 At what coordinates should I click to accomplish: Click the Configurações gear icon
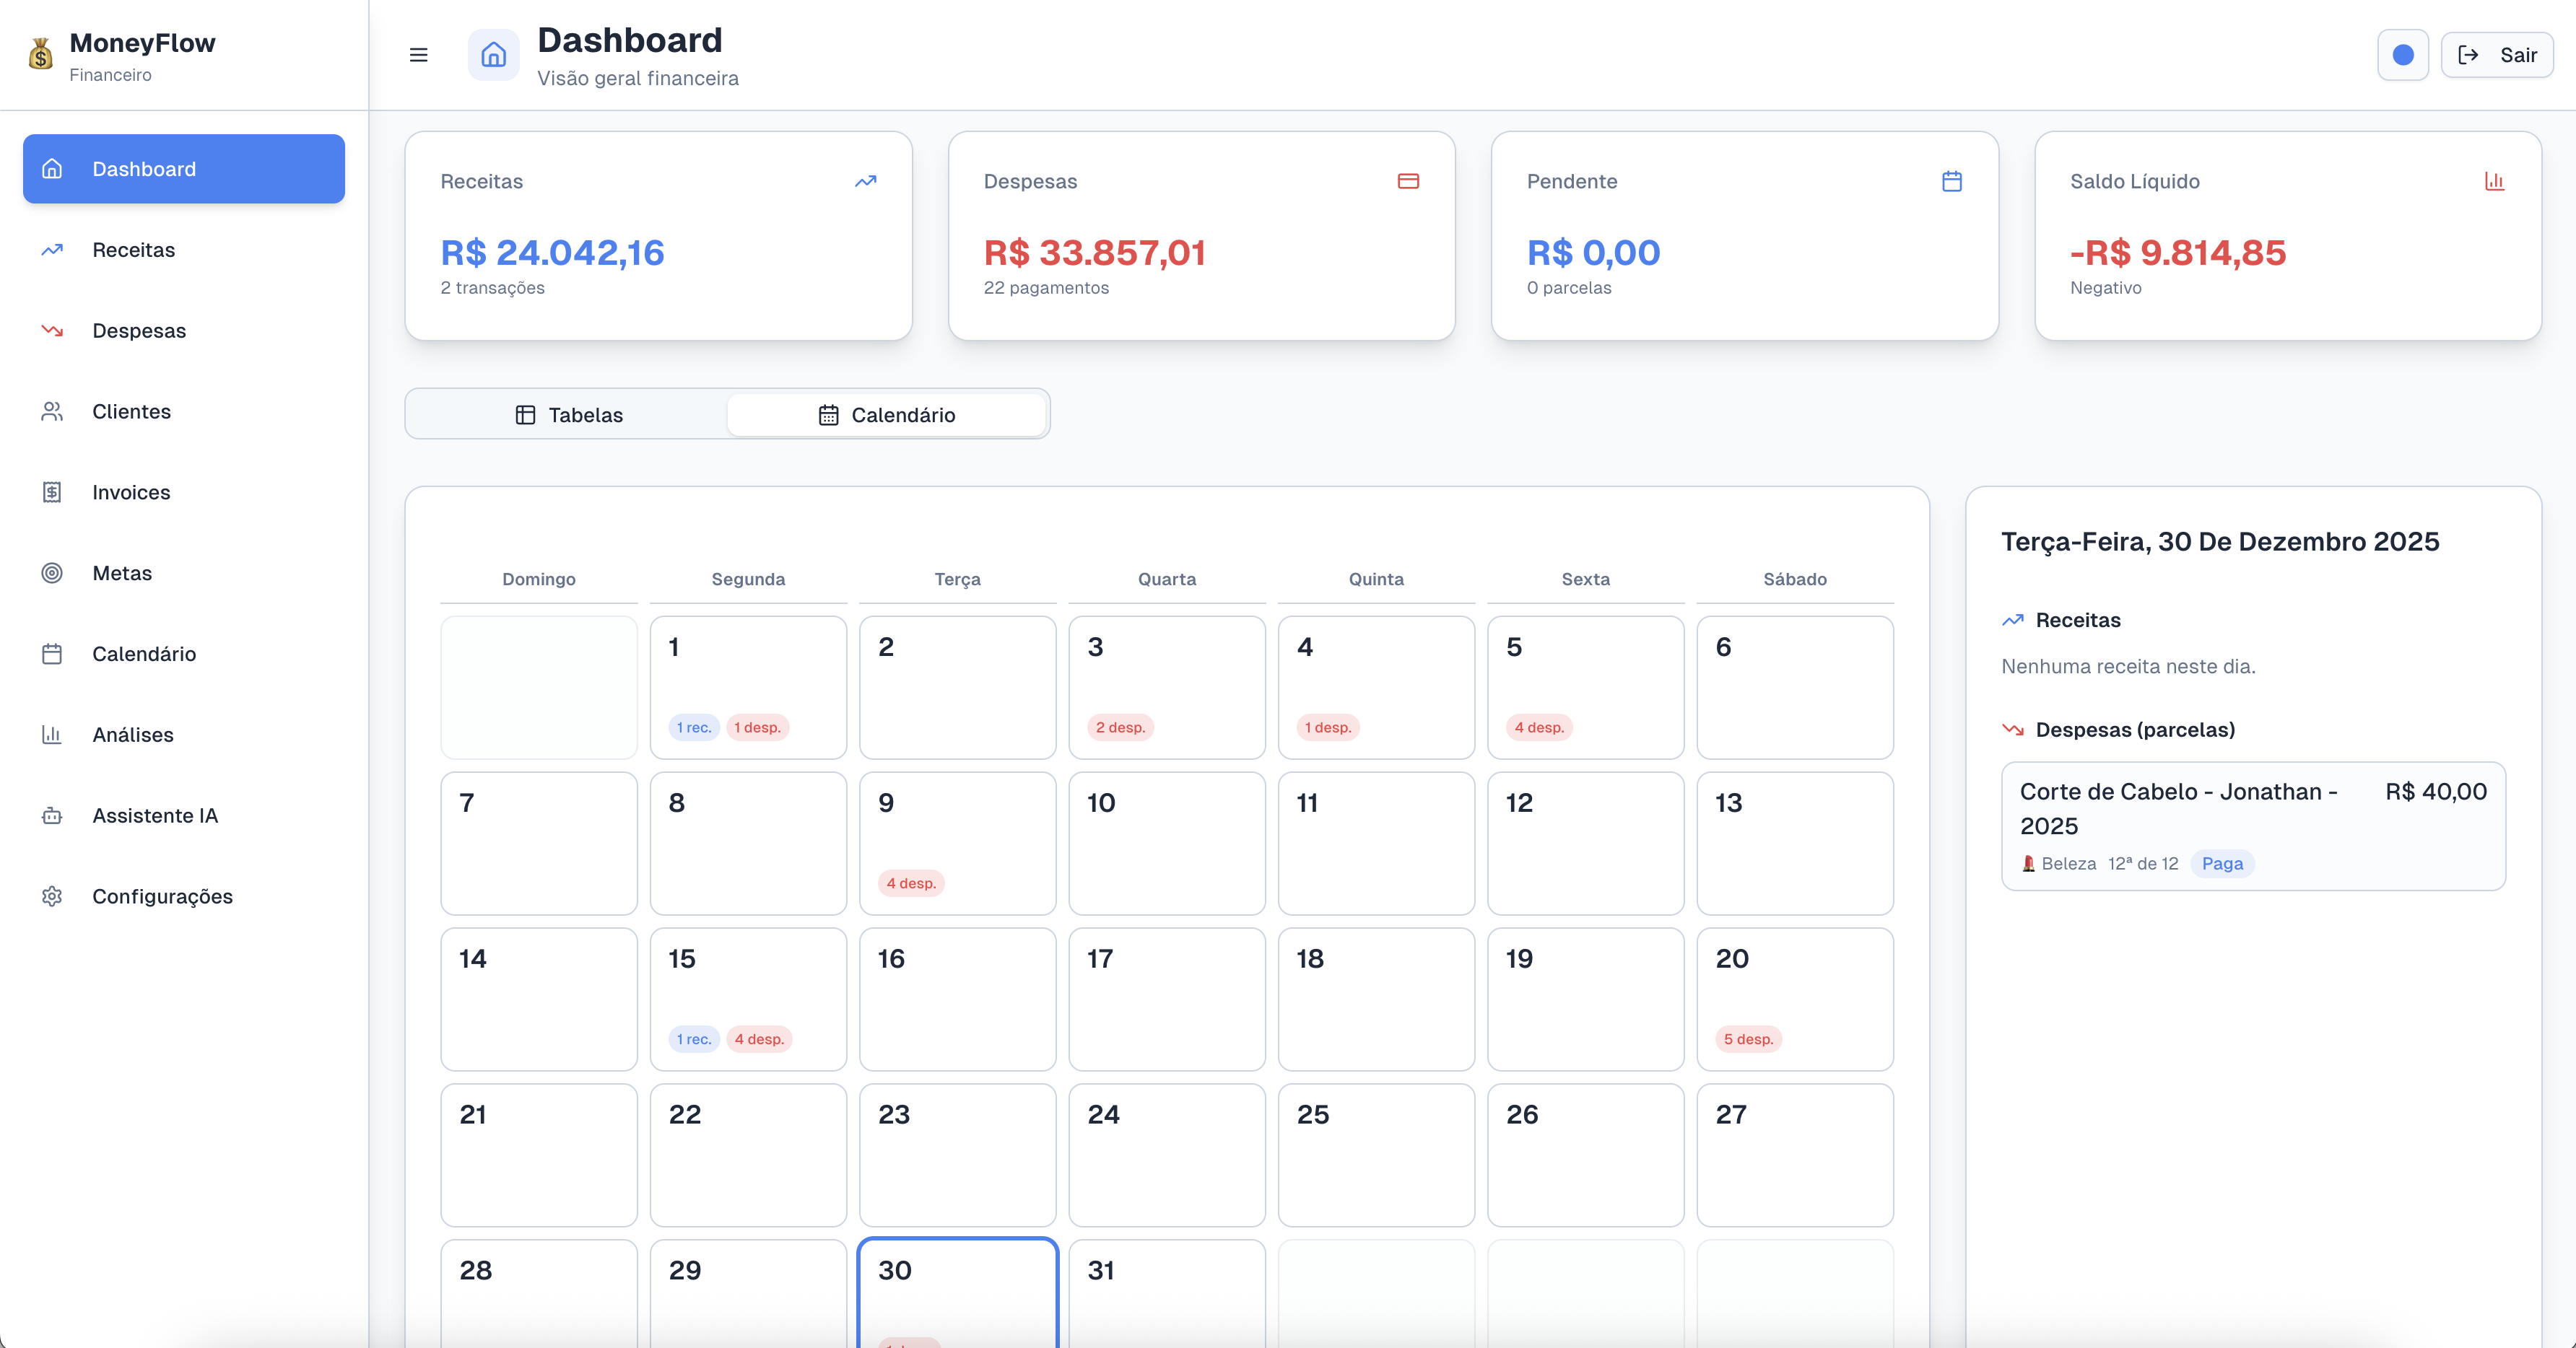click(x=52, y=896)
